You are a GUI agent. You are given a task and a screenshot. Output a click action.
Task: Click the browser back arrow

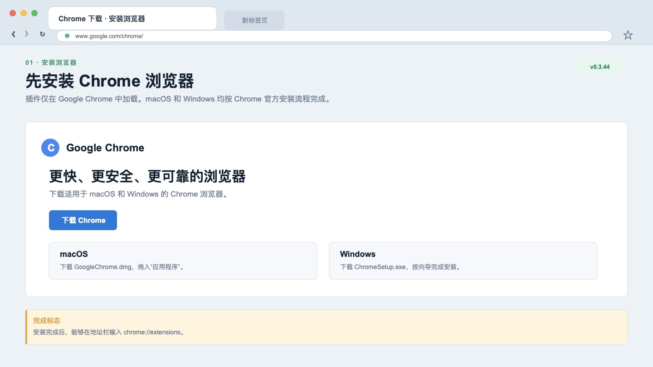[x=14, y=34]
